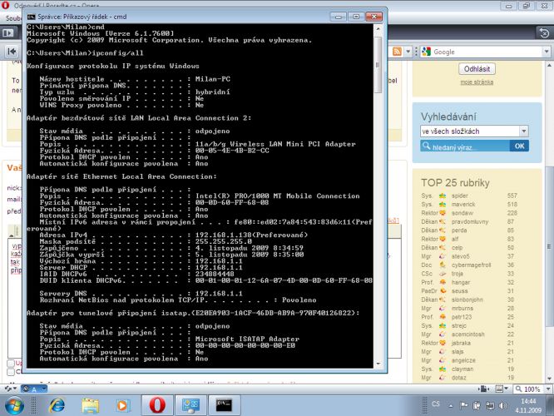Viewport: 554px width, 416px height.
Task: Click the Google search field in Opera
Action: pyautogui.click(x=487, y=52)
